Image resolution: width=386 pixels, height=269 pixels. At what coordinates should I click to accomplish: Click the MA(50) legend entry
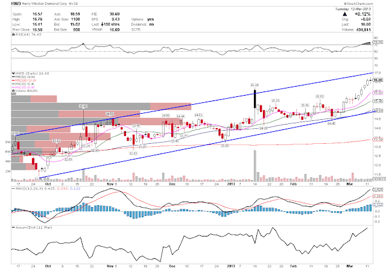pyautogui.click(x=24, y=77)
